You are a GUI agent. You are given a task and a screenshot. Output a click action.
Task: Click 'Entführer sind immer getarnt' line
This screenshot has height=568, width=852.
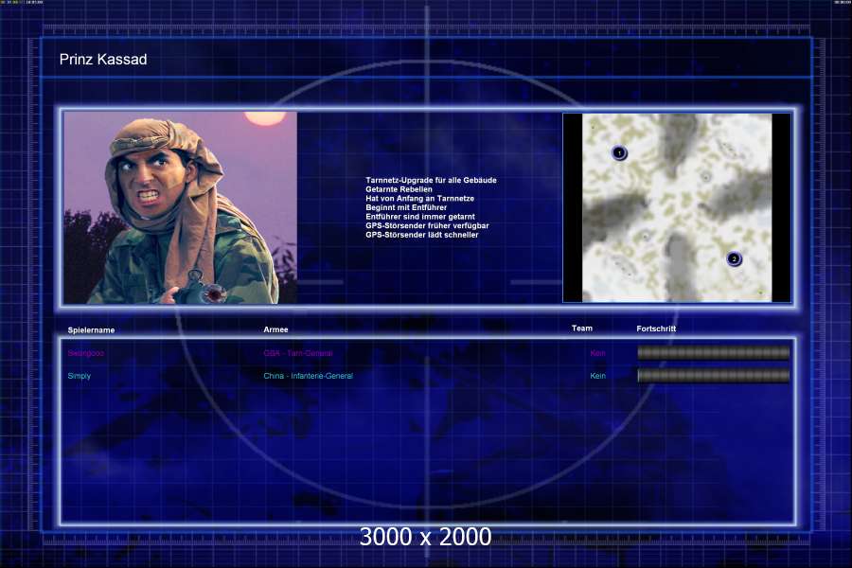(420, 217)
